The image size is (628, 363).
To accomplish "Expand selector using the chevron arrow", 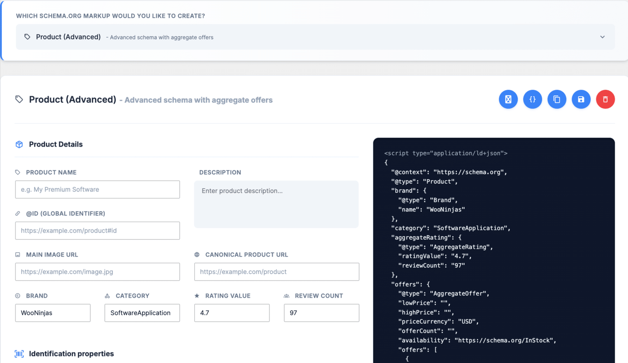I will click(x=602, y=37).
